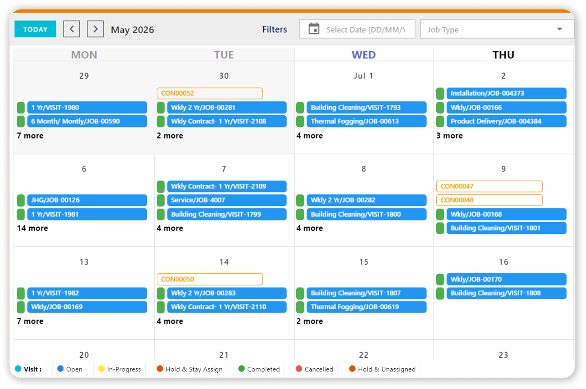The width and height of the screenshot is (586, 389).
Task: Click green status marker beside JHG/JOB-00126
Action: point(21,200)
